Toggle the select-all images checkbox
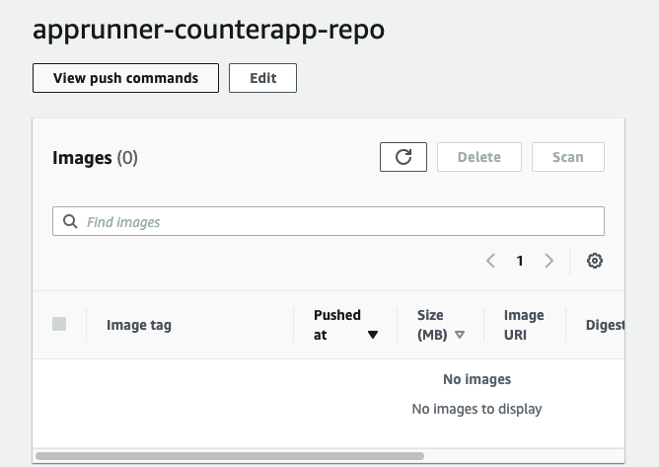 (x=59, y=324)
